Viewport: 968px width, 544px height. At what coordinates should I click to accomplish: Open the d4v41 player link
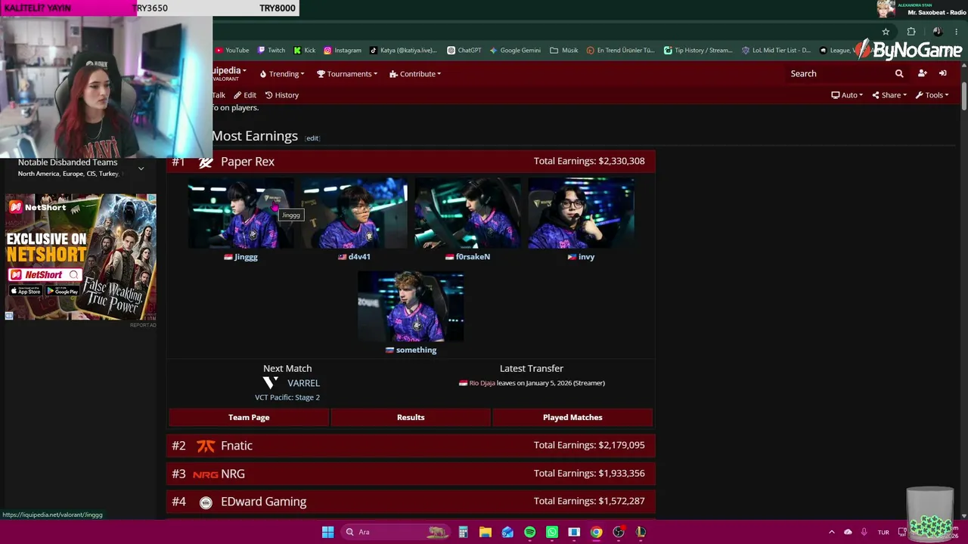coord(359,257)
